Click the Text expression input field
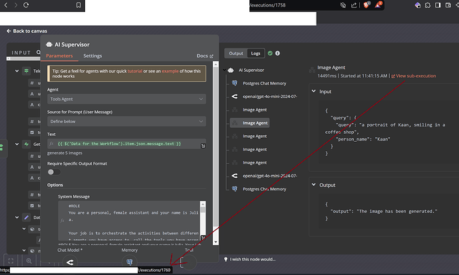 click(x=126, y=144)
